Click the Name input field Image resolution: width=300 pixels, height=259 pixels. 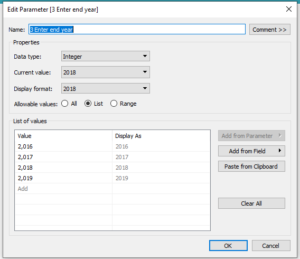coord(137,29)
